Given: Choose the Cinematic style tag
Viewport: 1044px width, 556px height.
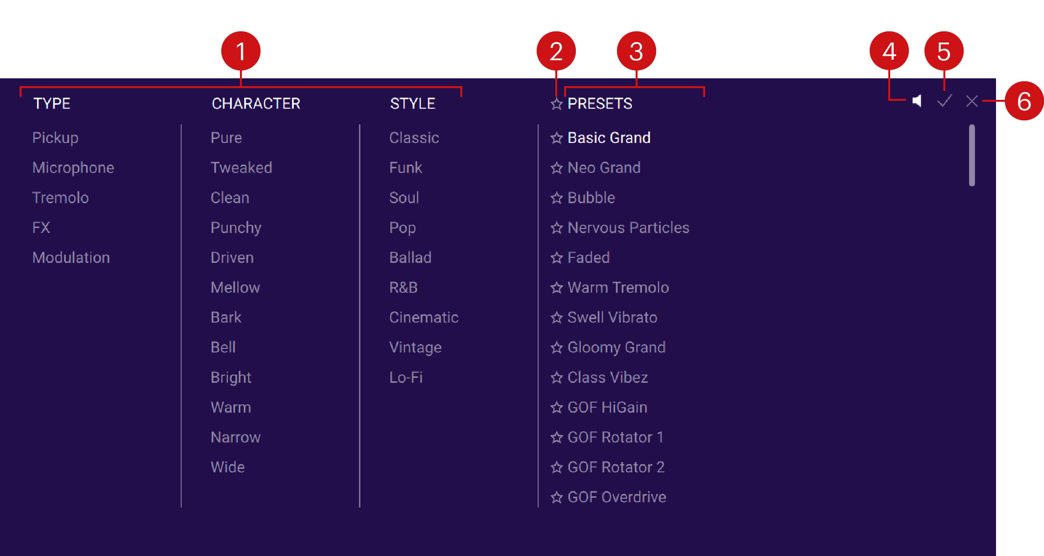Looking at the screenshot, I should coord(424,318).
